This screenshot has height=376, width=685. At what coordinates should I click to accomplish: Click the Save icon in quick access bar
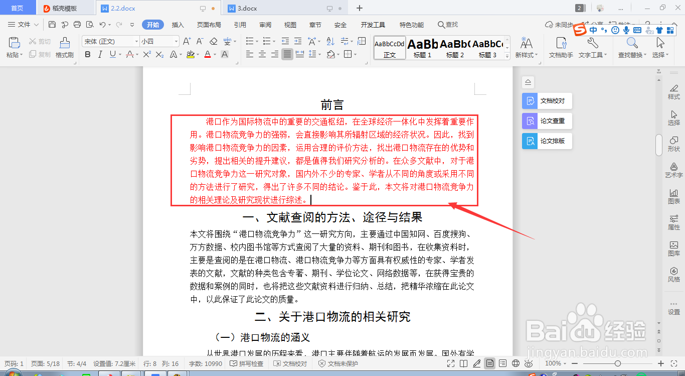pos(52,25)
